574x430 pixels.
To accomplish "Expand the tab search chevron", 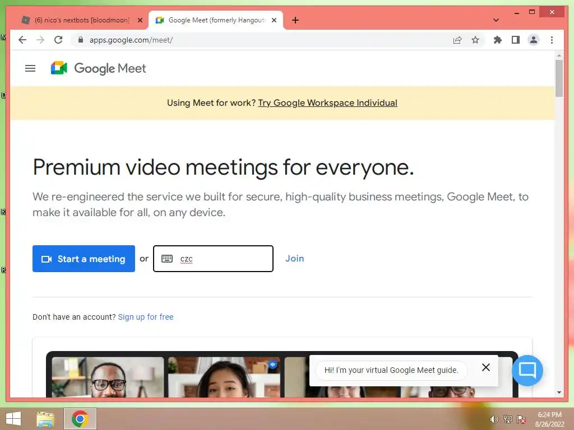I will 496,20.
